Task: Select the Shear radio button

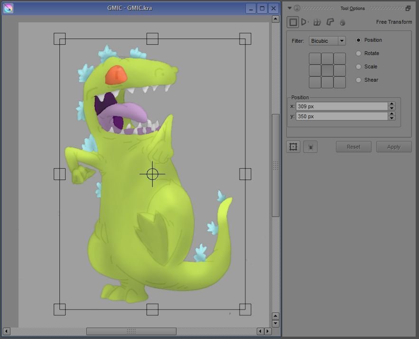Action: point(359,80)
